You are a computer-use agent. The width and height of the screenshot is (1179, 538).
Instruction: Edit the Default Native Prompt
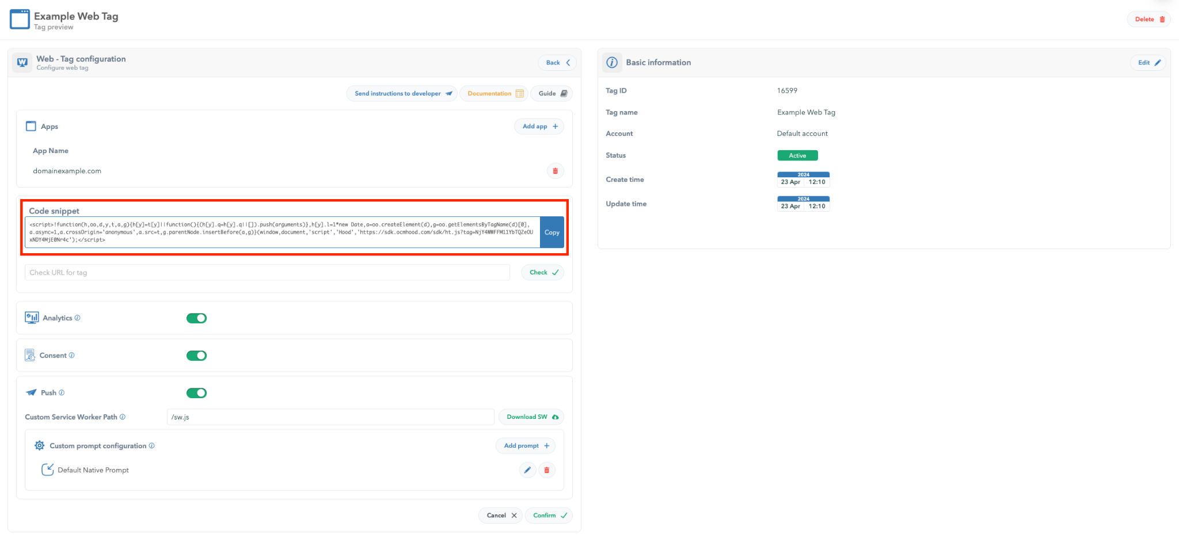pyautogui.click(x=527, y=470)
